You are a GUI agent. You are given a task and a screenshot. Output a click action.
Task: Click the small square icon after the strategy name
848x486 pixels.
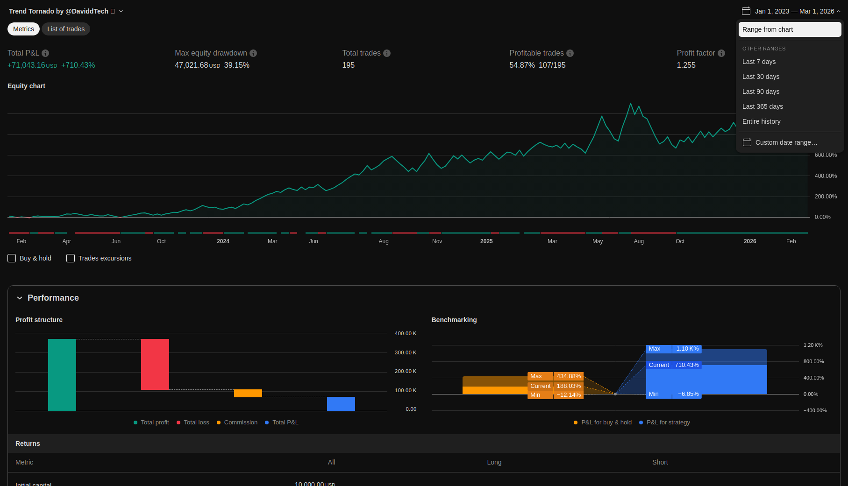[x=113, y=11]
